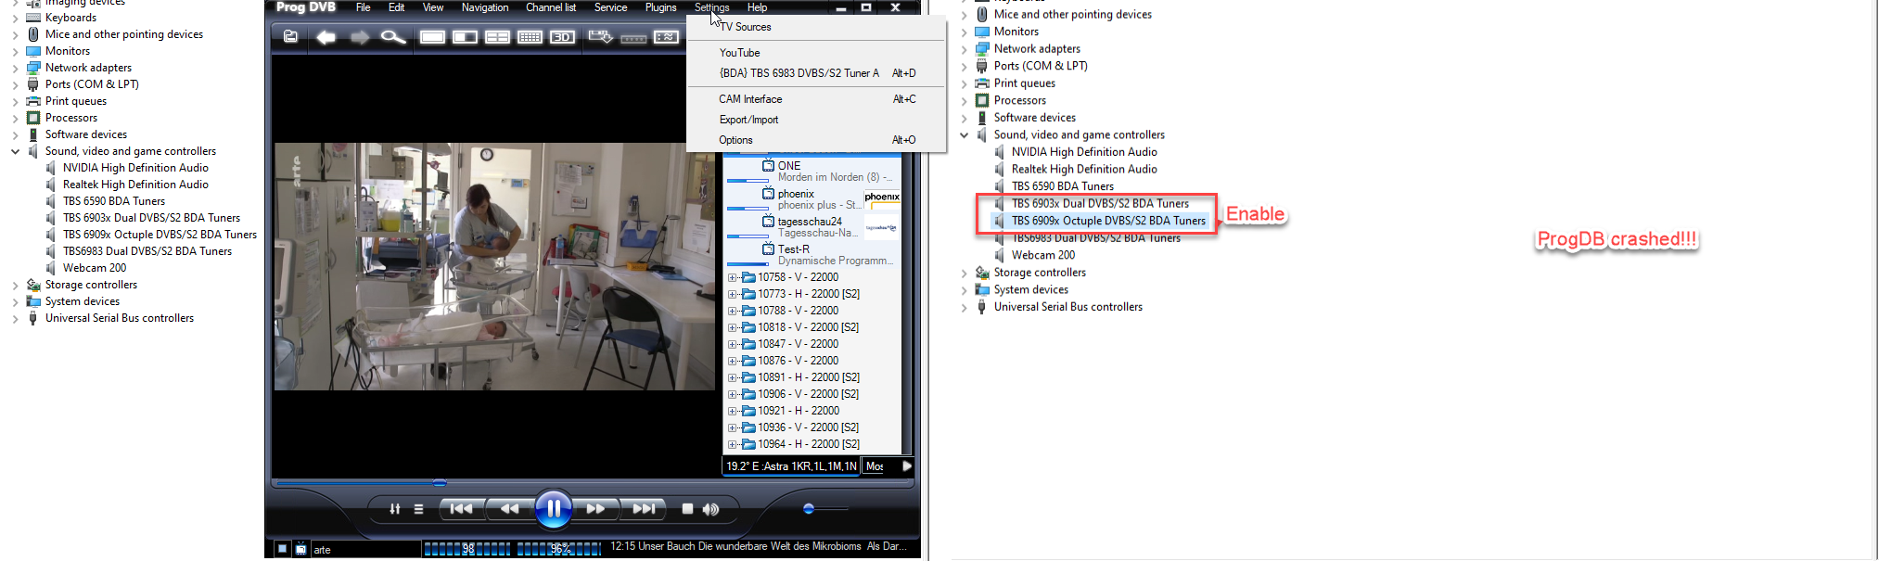Collapse Sound, video and game controllers left
The image size is (1879, 561).
point(15,151)
